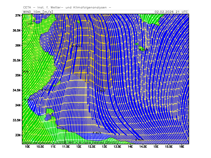This screenshot has height=158, width=211.
Task: Click the 37N latitude label
Action: coord(18,16)
